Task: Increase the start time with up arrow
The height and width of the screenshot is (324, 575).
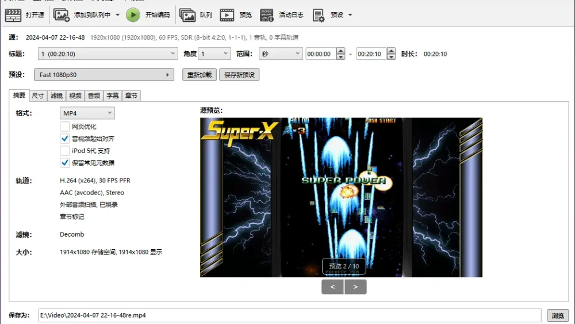Action: point(340,51)
